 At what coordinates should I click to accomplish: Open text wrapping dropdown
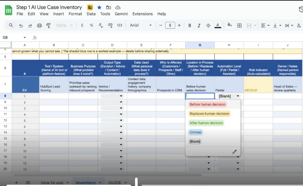point(289,25)
